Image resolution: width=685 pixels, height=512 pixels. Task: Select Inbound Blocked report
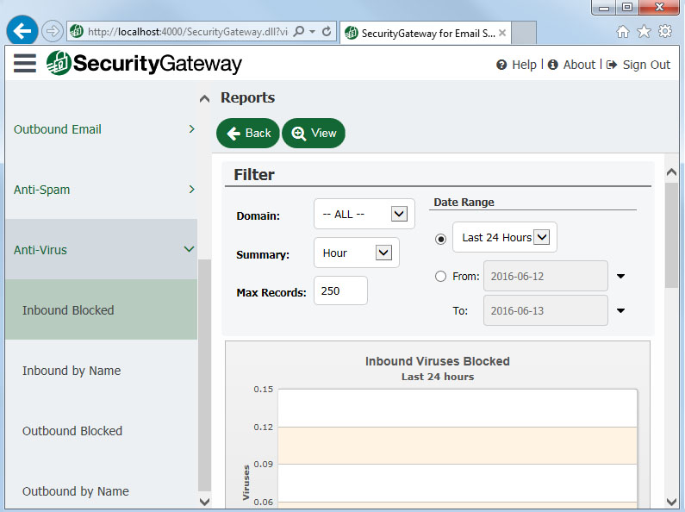click(x=102, y=309)
